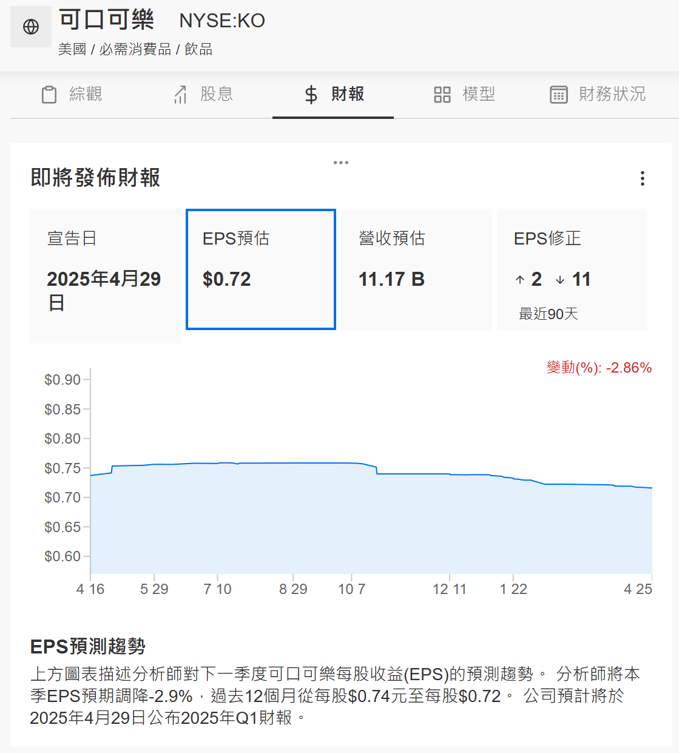The height and width of the screenshot is (753, 679).
Task: Click the dollar sign icon on 財報 tab
Action: pos(311,95)
